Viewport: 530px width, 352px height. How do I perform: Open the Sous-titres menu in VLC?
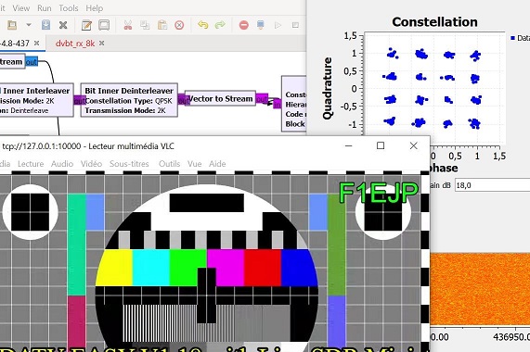pyautogui.click(x=129, y=164)
